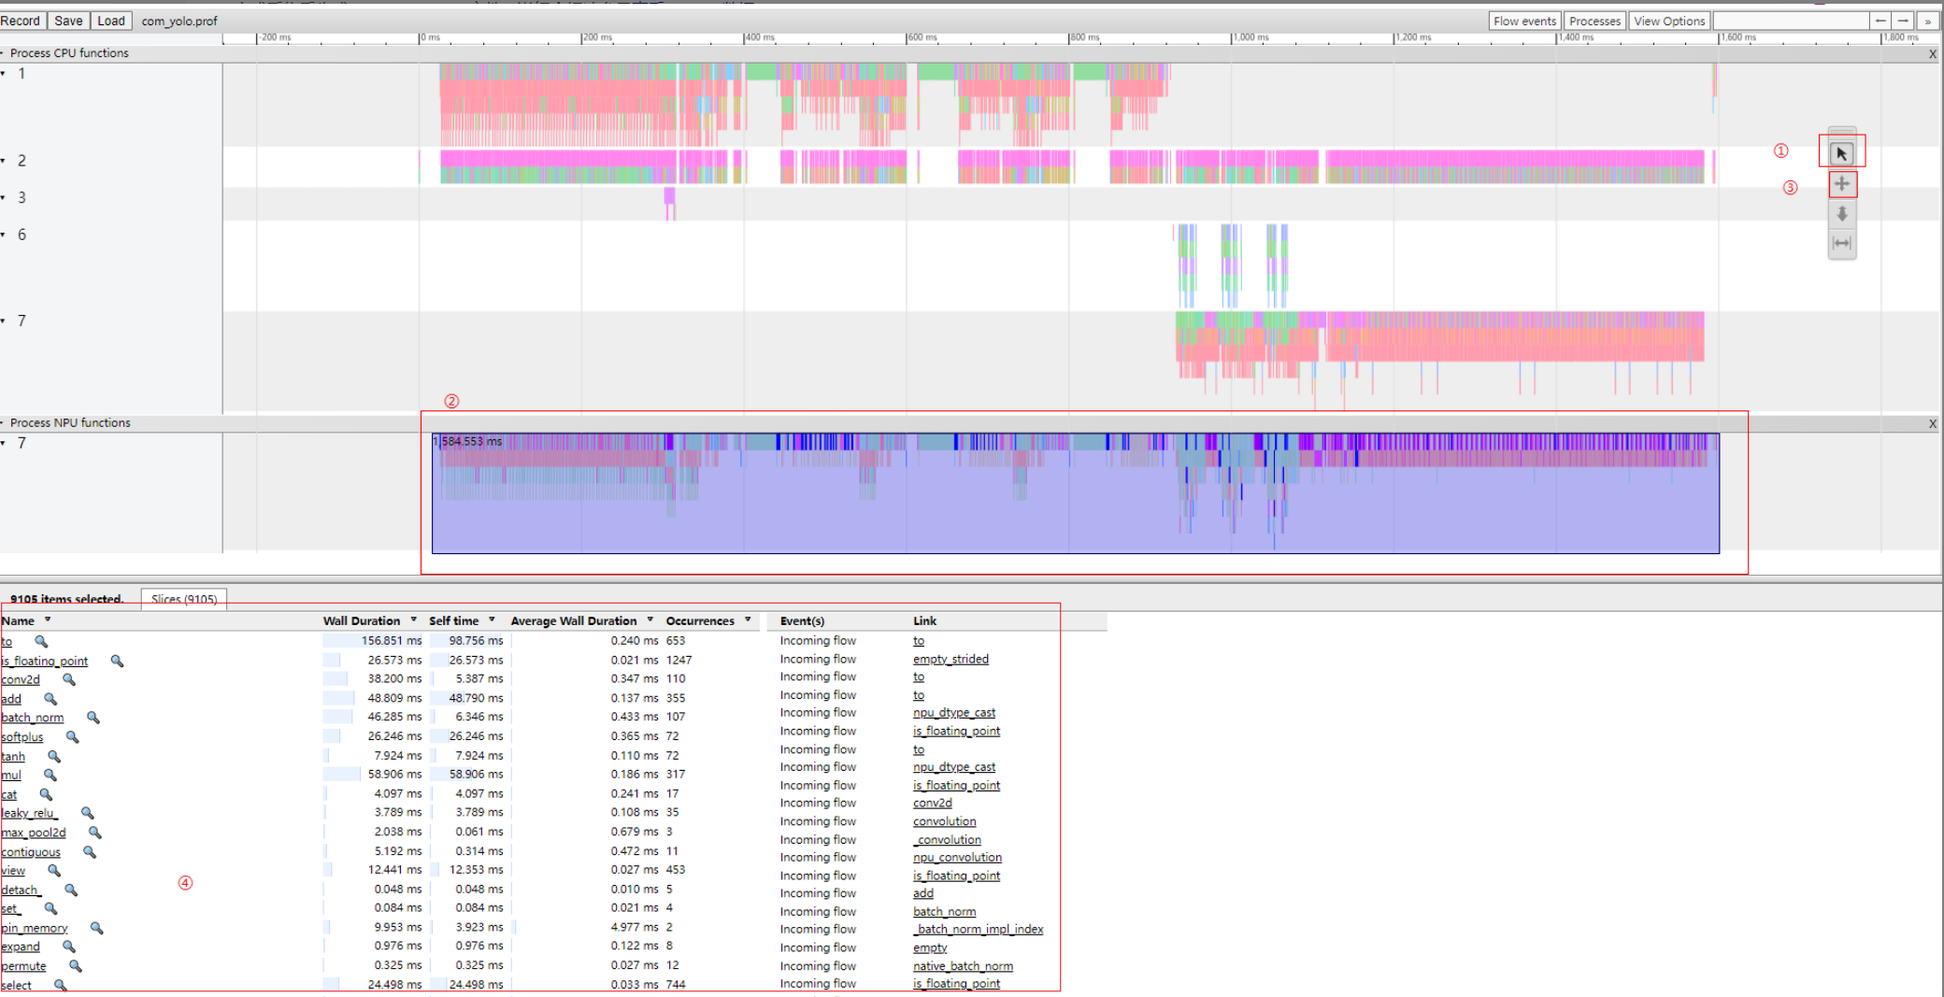
Task: Open the Wall Duration column sort arrow
Action: pyautogui.click(x=413, y=620)
